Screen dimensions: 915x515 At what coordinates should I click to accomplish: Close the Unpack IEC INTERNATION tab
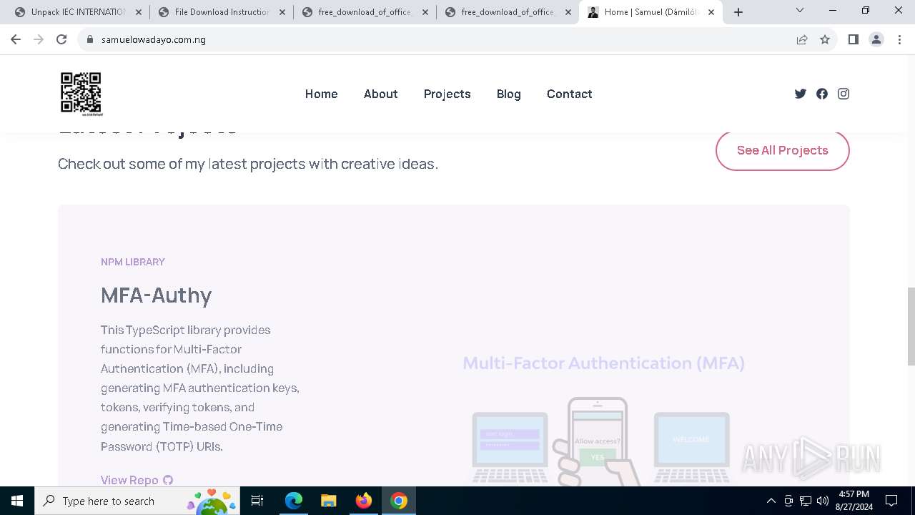[x=139, y=12]
